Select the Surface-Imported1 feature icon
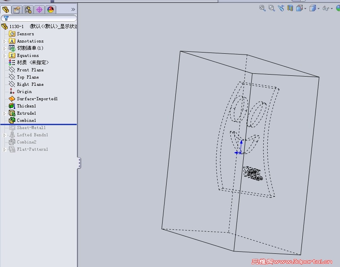The height and width of the screenshot is (267, 340). point(12,99)
